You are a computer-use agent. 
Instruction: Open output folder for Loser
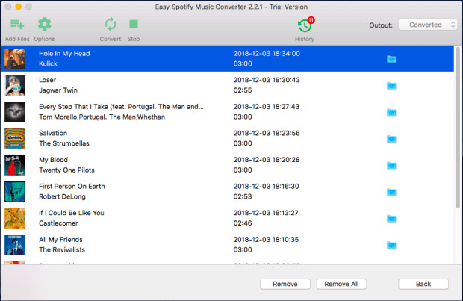(x=391, y=86)
